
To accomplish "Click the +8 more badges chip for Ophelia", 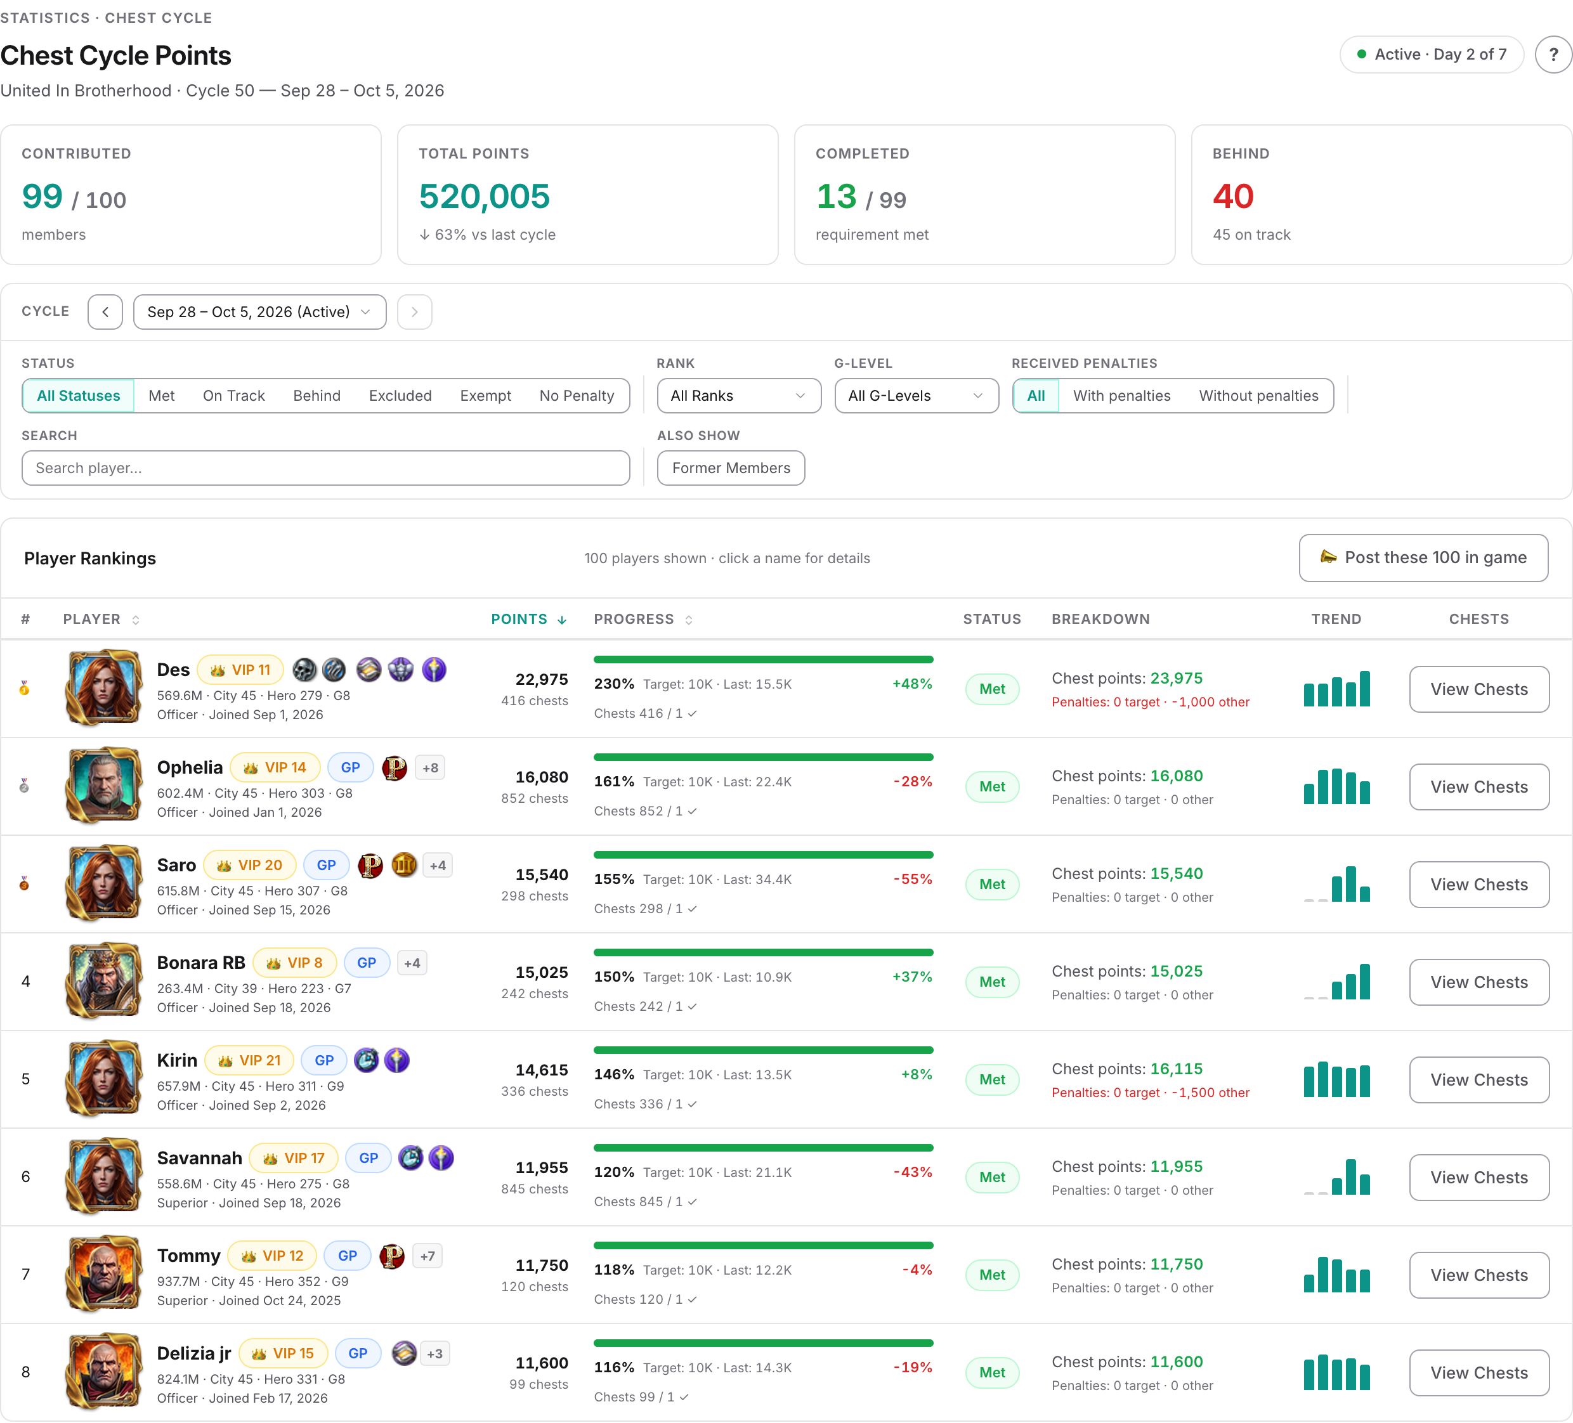I will tap(430, 768).
